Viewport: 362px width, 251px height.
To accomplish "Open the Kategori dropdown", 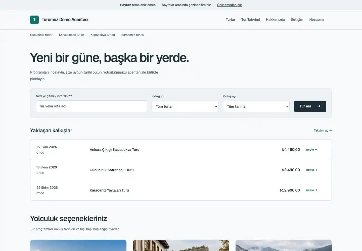I will pyautogui.click(x=185, y=106).
